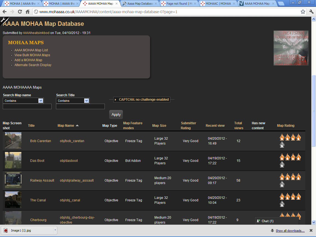Open Image1 (1).jpg download options arrow
This screenshot has height=237, width=316.
pos(55,230)
